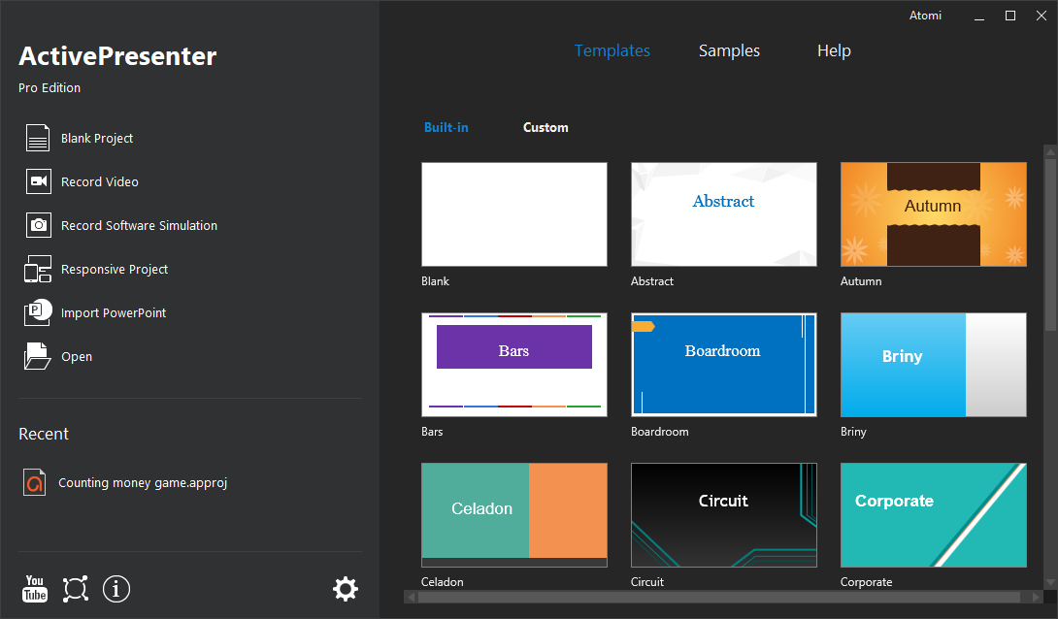Click the horizontal scroll right arrow
This screenshot has width=1058, height=619.
click(x=1036, y=597)
